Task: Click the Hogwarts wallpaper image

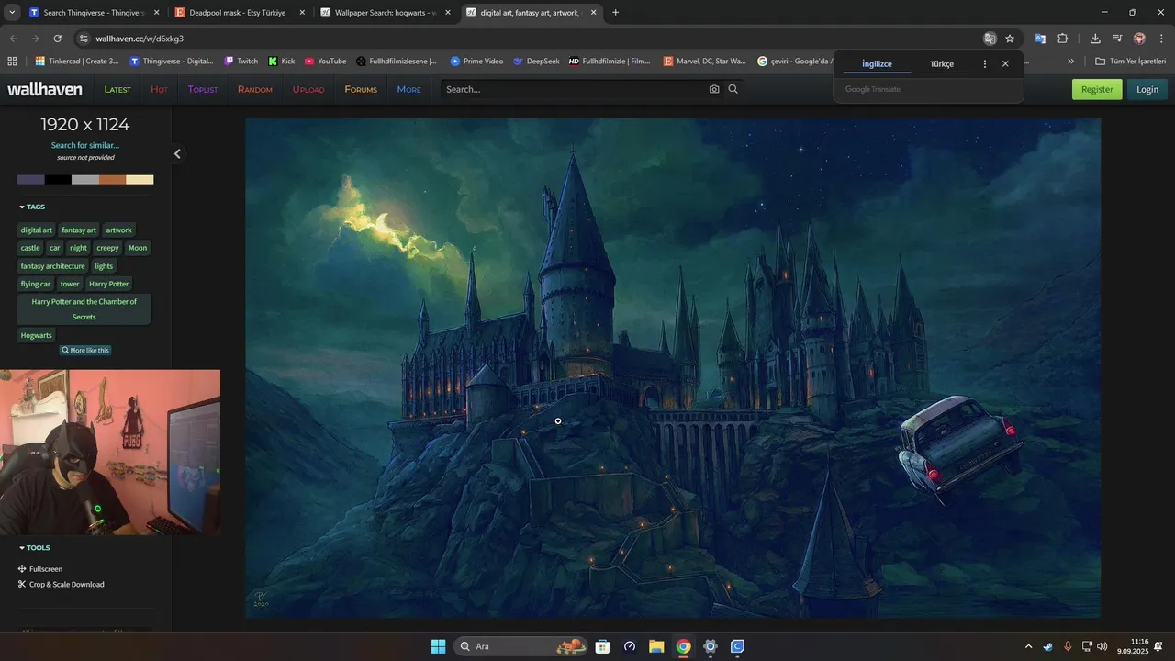Action: coord(673,367)
